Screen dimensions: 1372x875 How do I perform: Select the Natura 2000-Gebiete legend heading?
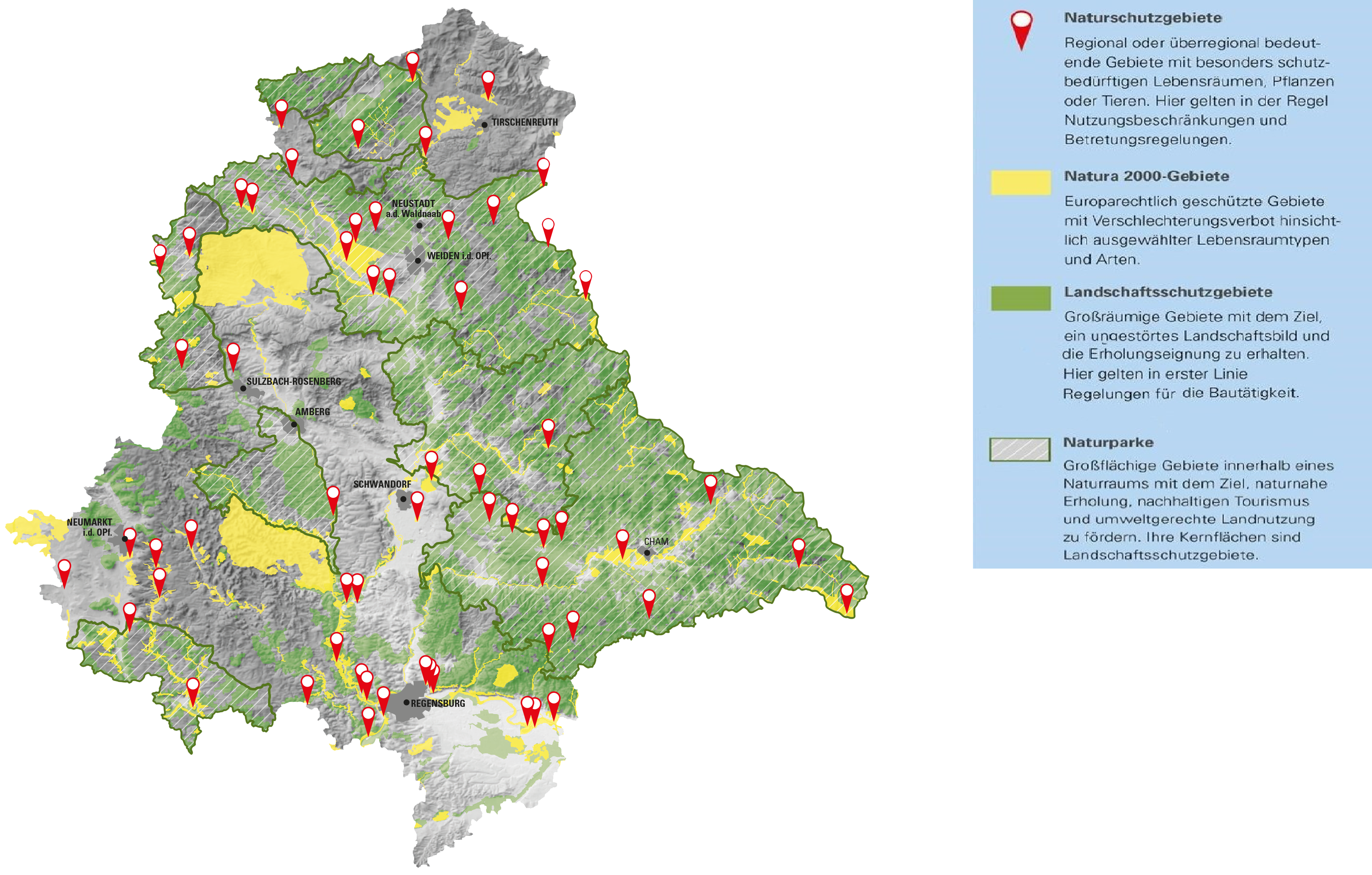[x=1147, y=176]
